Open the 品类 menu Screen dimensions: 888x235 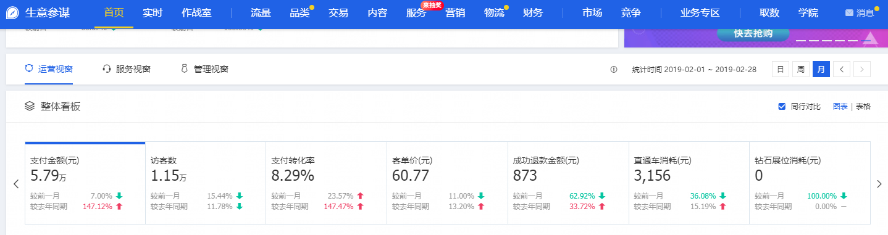pos(299,13)
